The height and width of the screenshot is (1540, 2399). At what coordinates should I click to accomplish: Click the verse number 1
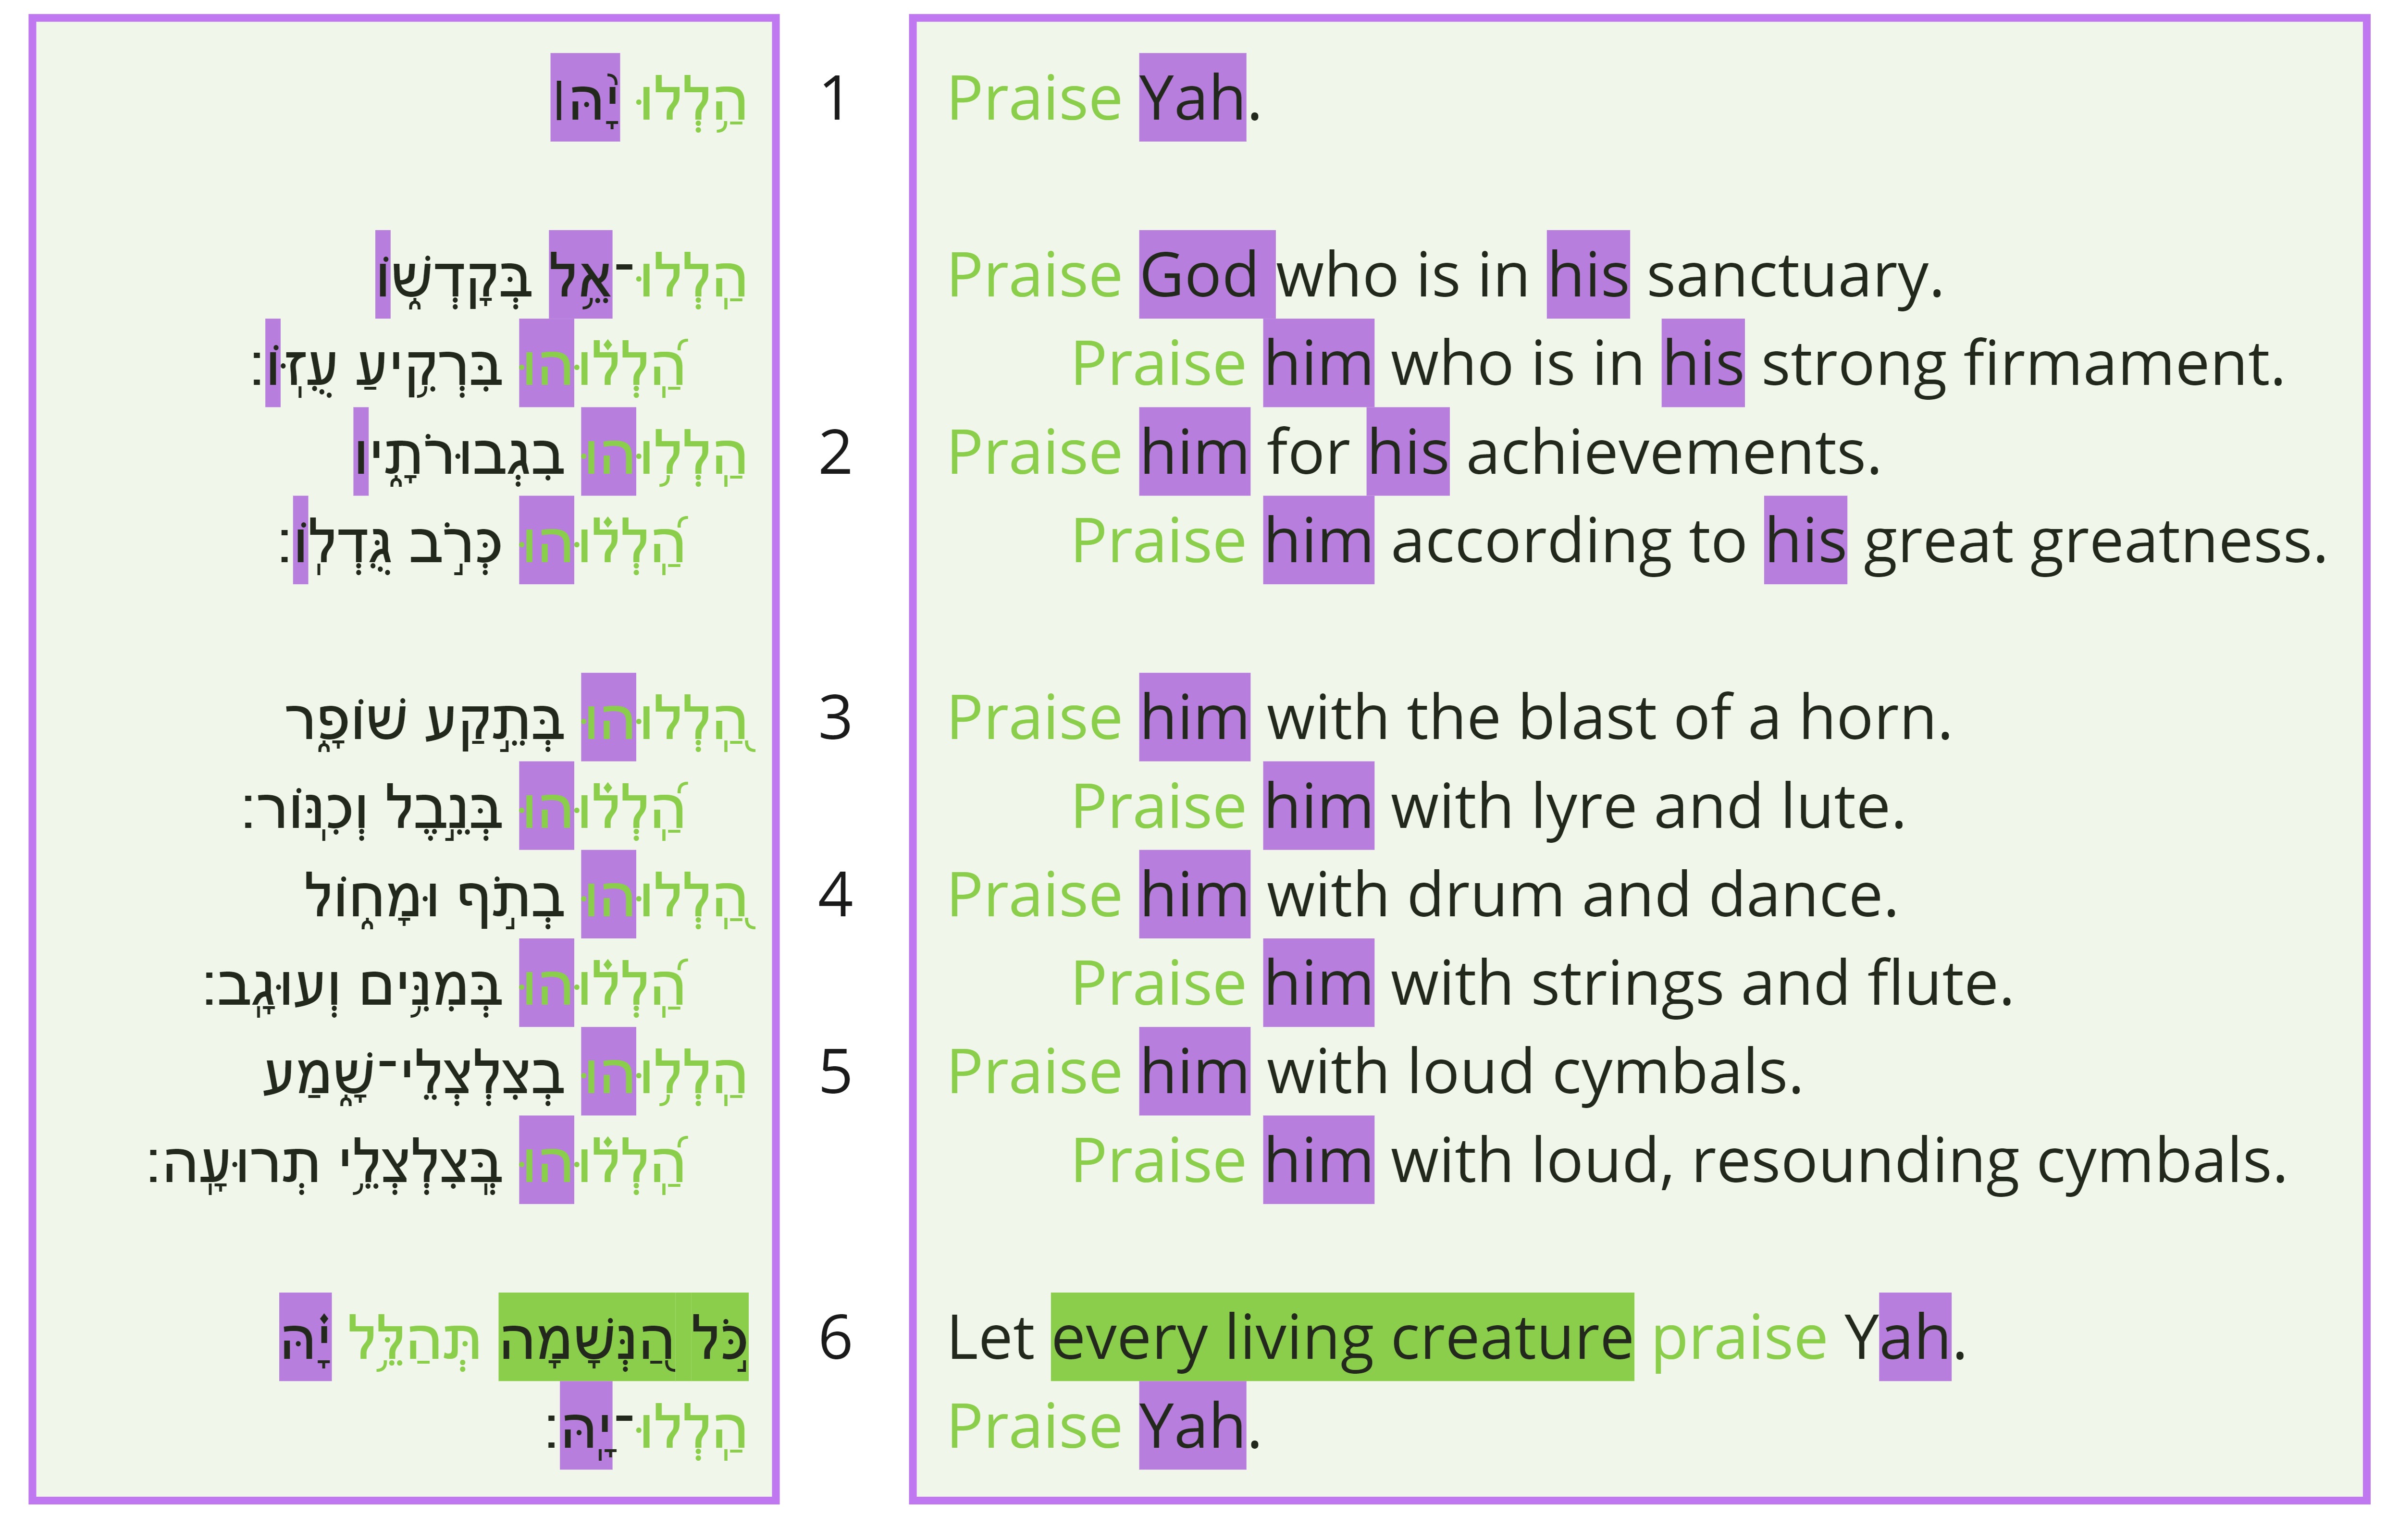(834, 98)
